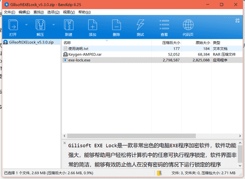
Task: Click the 测试 (Test) lightning icon
Action: (140, 25)
